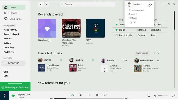Toggle shuffle playback

[73, 95]
